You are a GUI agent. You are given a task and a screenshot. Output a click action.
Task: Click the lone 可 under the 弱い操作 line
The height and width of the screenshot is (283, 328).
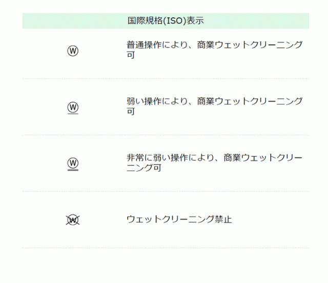[131, 111]
